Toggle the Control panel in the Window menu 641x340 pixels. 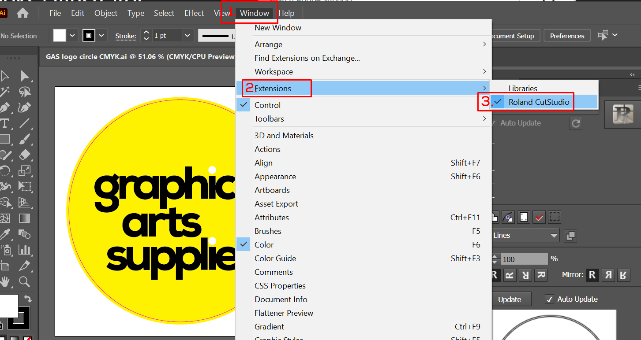(267, 105)
